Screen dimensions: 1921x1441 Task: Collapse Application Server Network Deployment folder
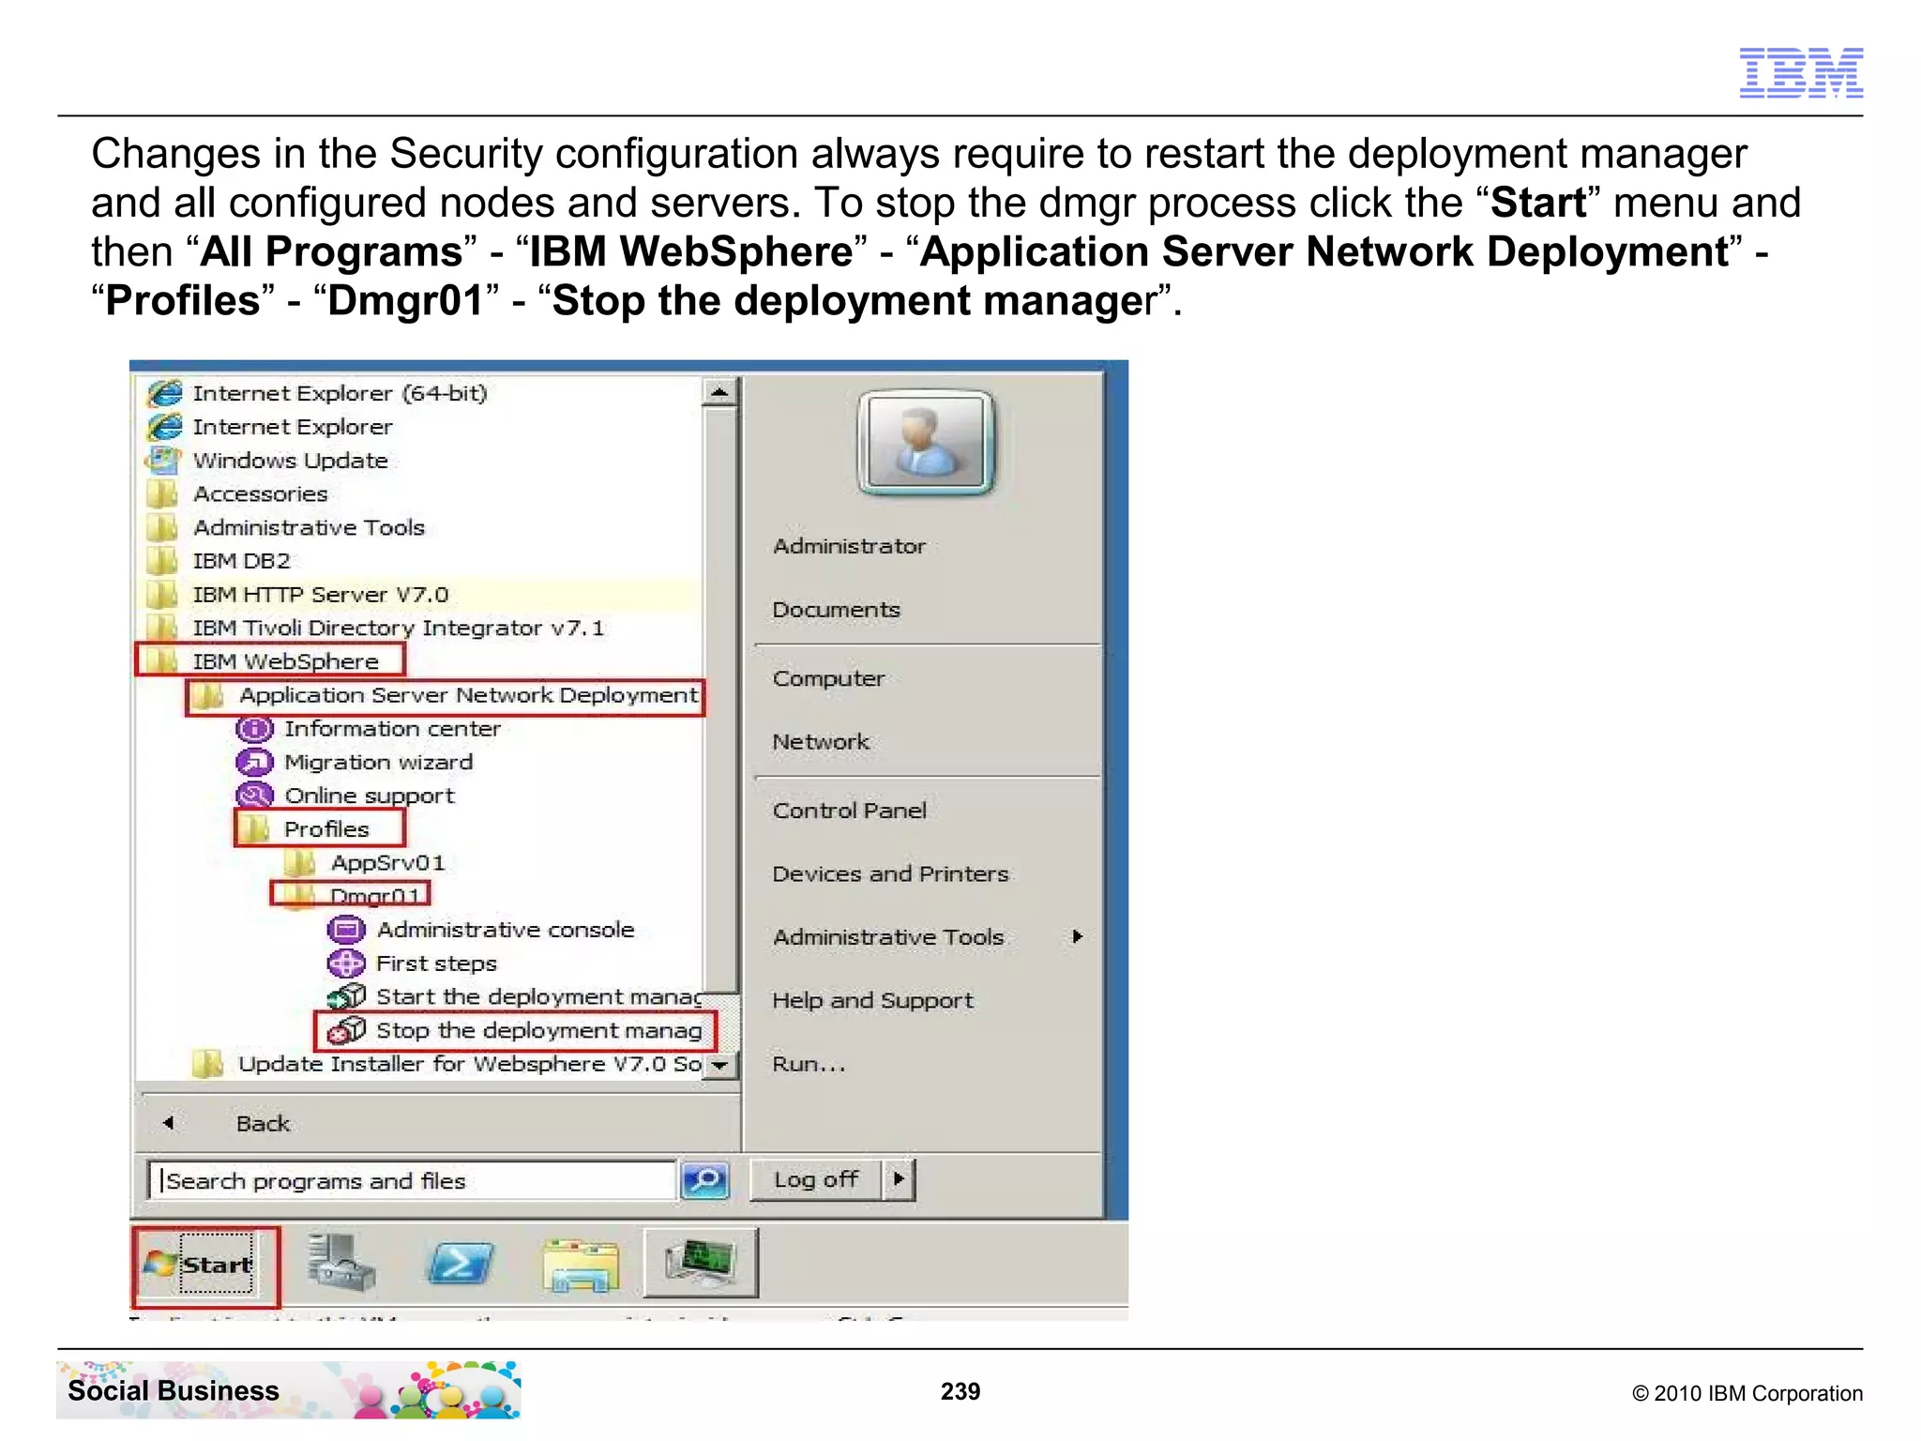[446, 696]
